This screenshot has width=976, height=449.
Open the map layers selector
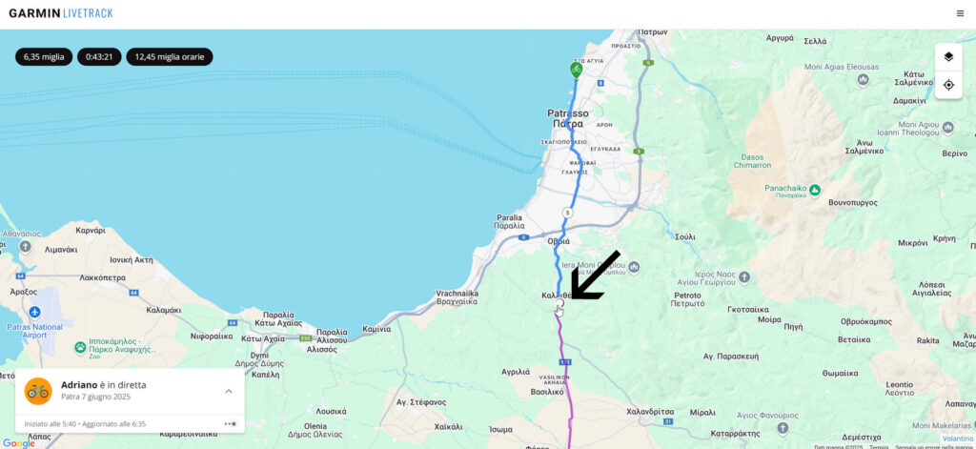click(x=948, y=56)
